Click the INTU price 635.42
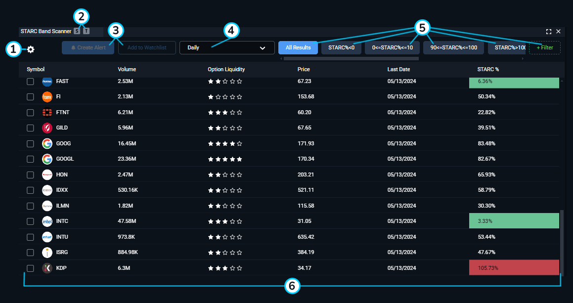This screenshot has height=303, width=573. [x=306, y=237]
